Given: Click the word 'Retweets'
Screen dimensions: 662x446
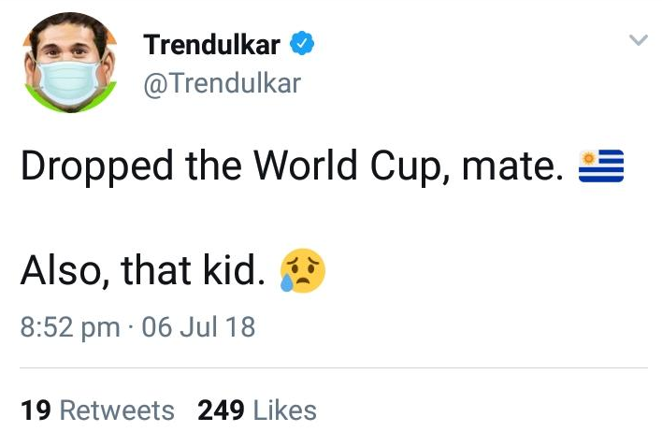Looking at the screenshot, I should pos(116,410).
